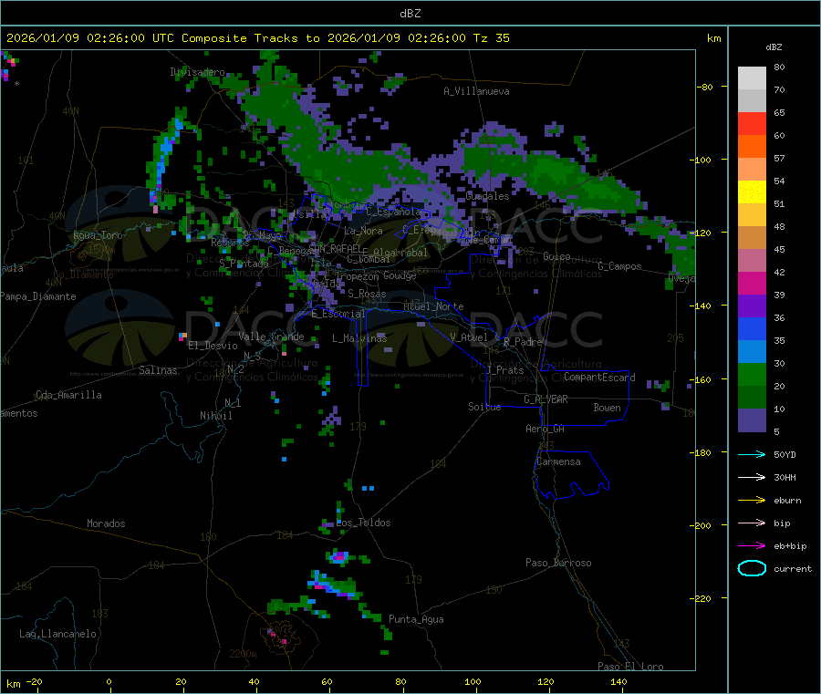The height and width of the screenshot is (694, 821).
Task: Click the 'G_Campos' map label
Action: click(619, 266)
